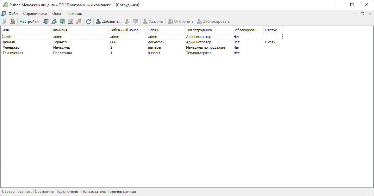
Task: Open the Файл menu
Action: (x=13, y=14)
